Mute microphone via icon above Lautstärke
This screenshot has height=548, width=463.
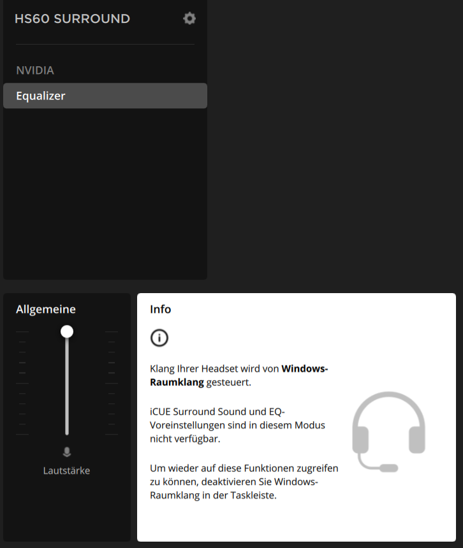[x=67, y=452]
